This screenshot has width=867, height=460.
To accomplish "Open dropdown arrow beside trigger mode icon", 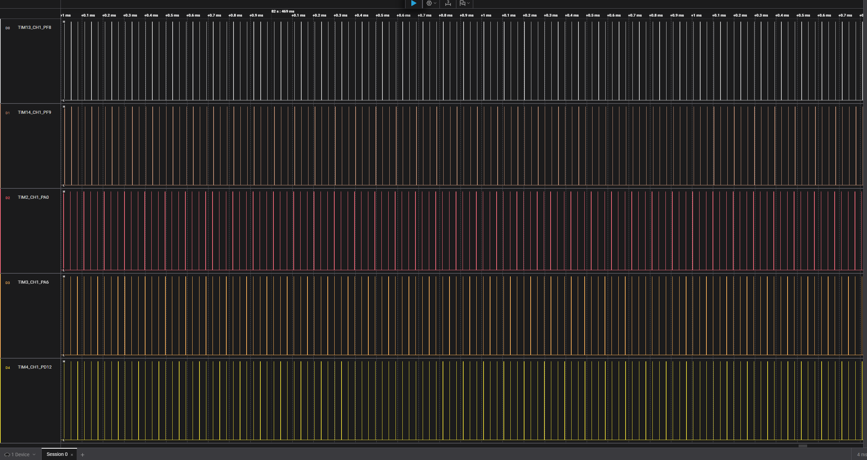I will (435, 3).
